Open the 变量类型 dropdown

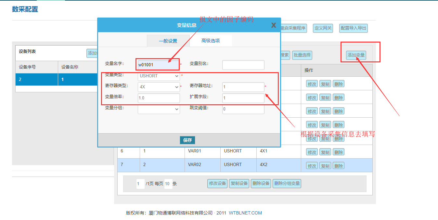159,76
